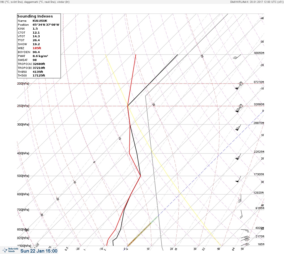Click the 12920ft altitude label
The width and height of the screenshot is (284, 254).
point(259,193)
